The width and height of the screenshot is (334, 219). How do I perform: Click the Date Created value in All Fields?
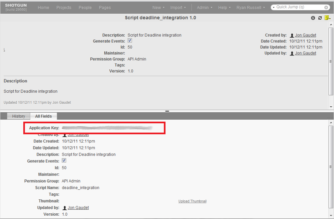pos(78,141)
